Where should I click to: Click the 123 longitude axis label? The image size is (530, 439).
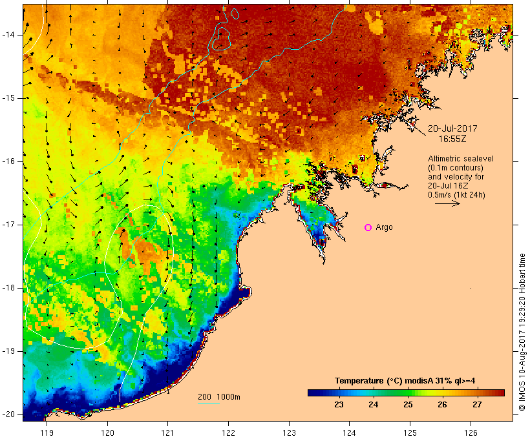[x=289, y=433]
